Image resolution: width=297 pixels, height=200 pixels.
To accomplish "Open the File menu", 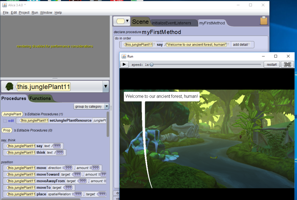I will point(5,12).
